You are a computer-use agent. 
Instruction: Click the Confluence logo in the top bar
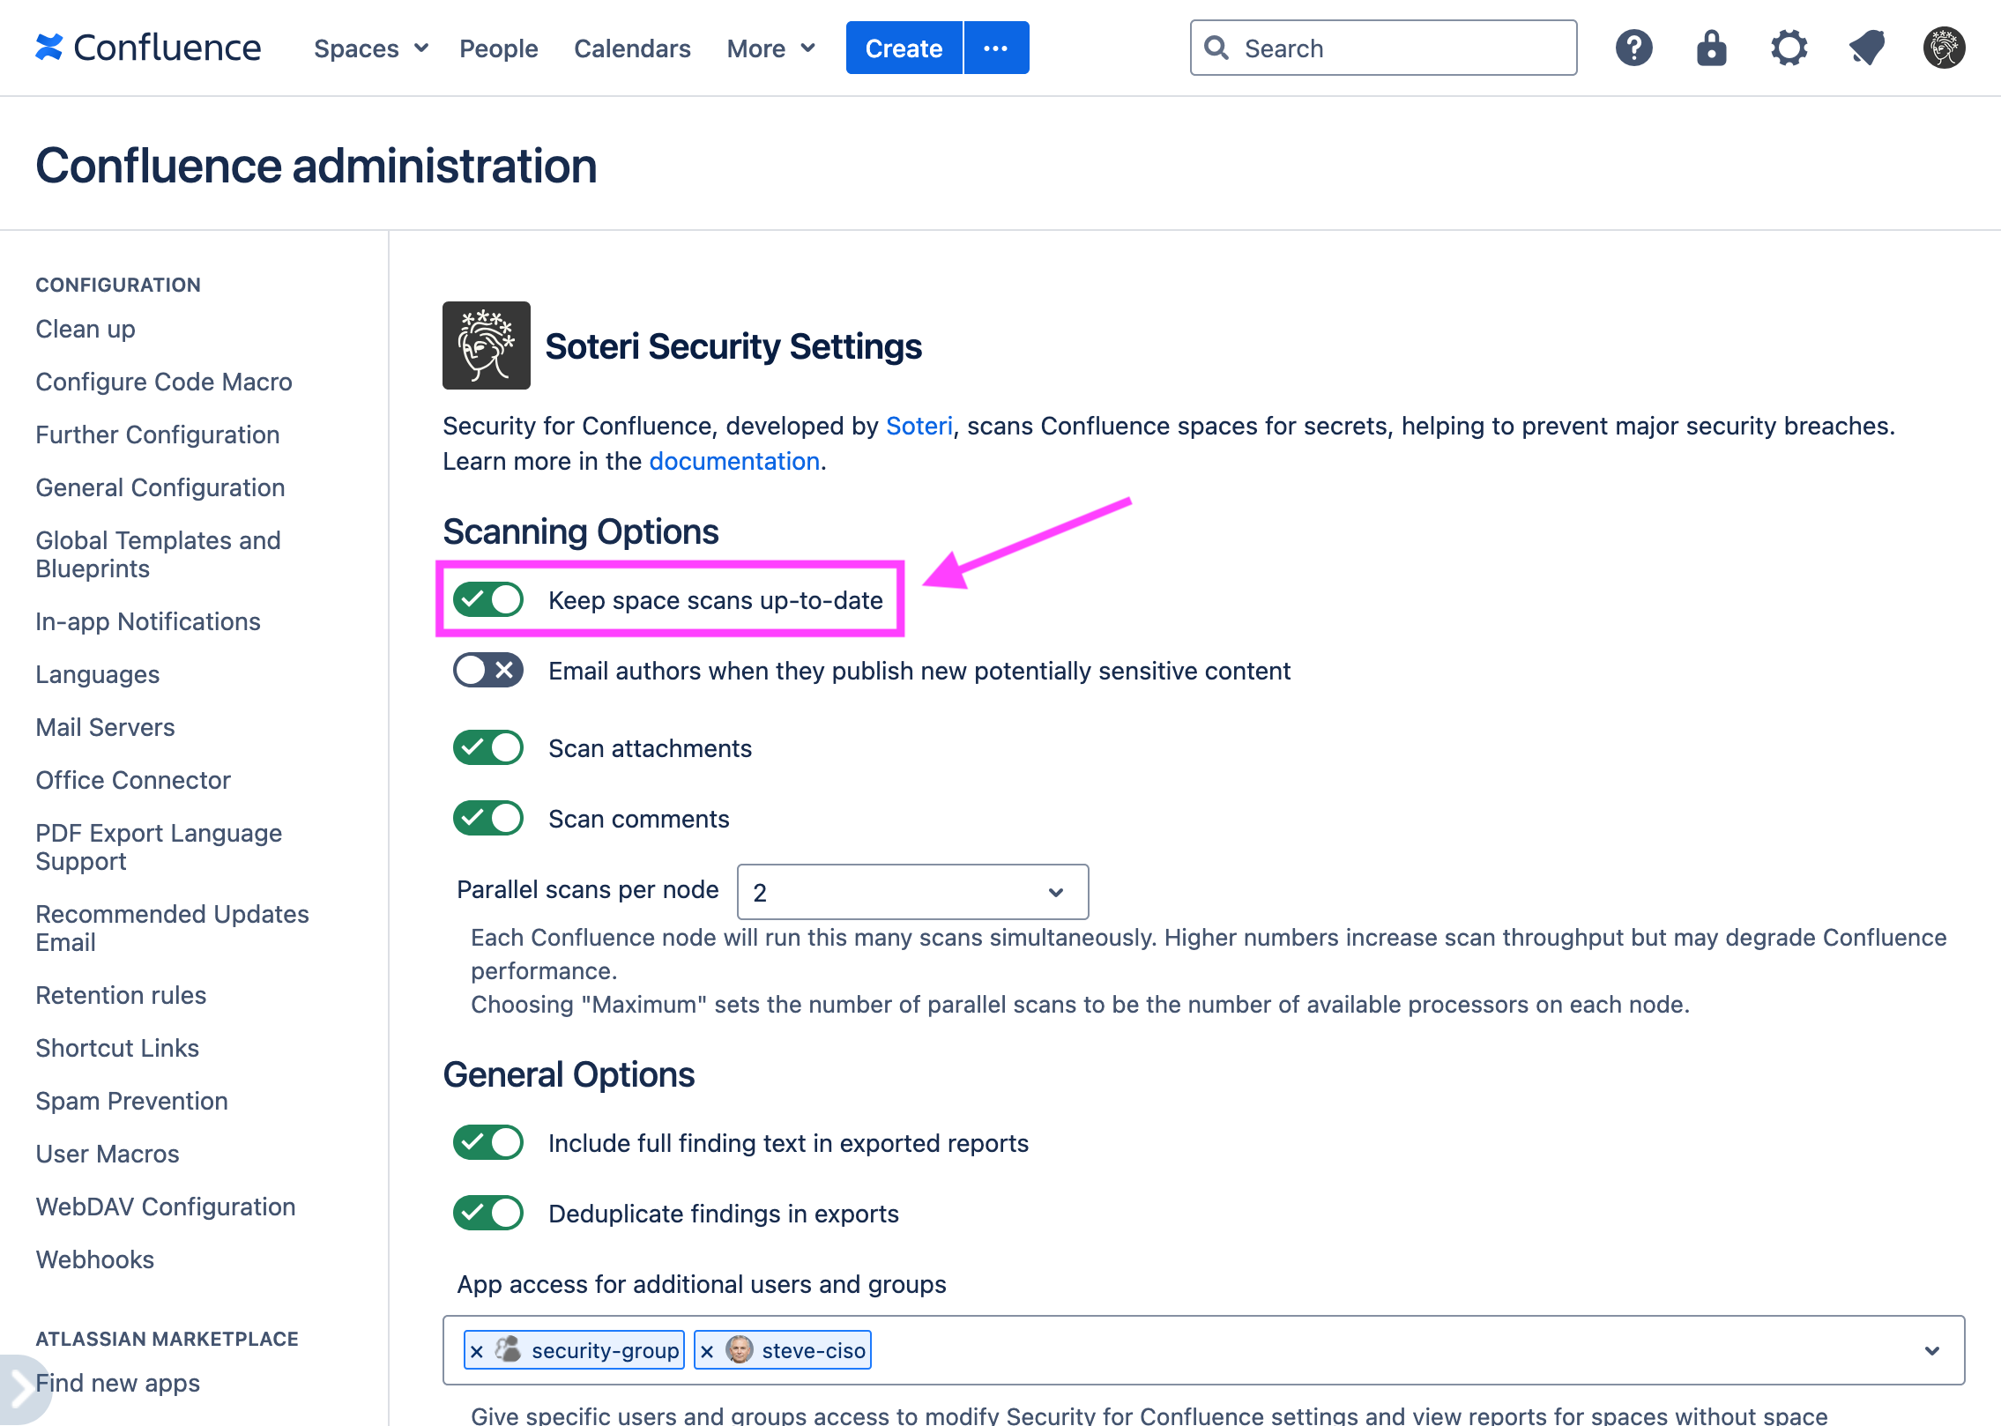click(x=148, y=48)
